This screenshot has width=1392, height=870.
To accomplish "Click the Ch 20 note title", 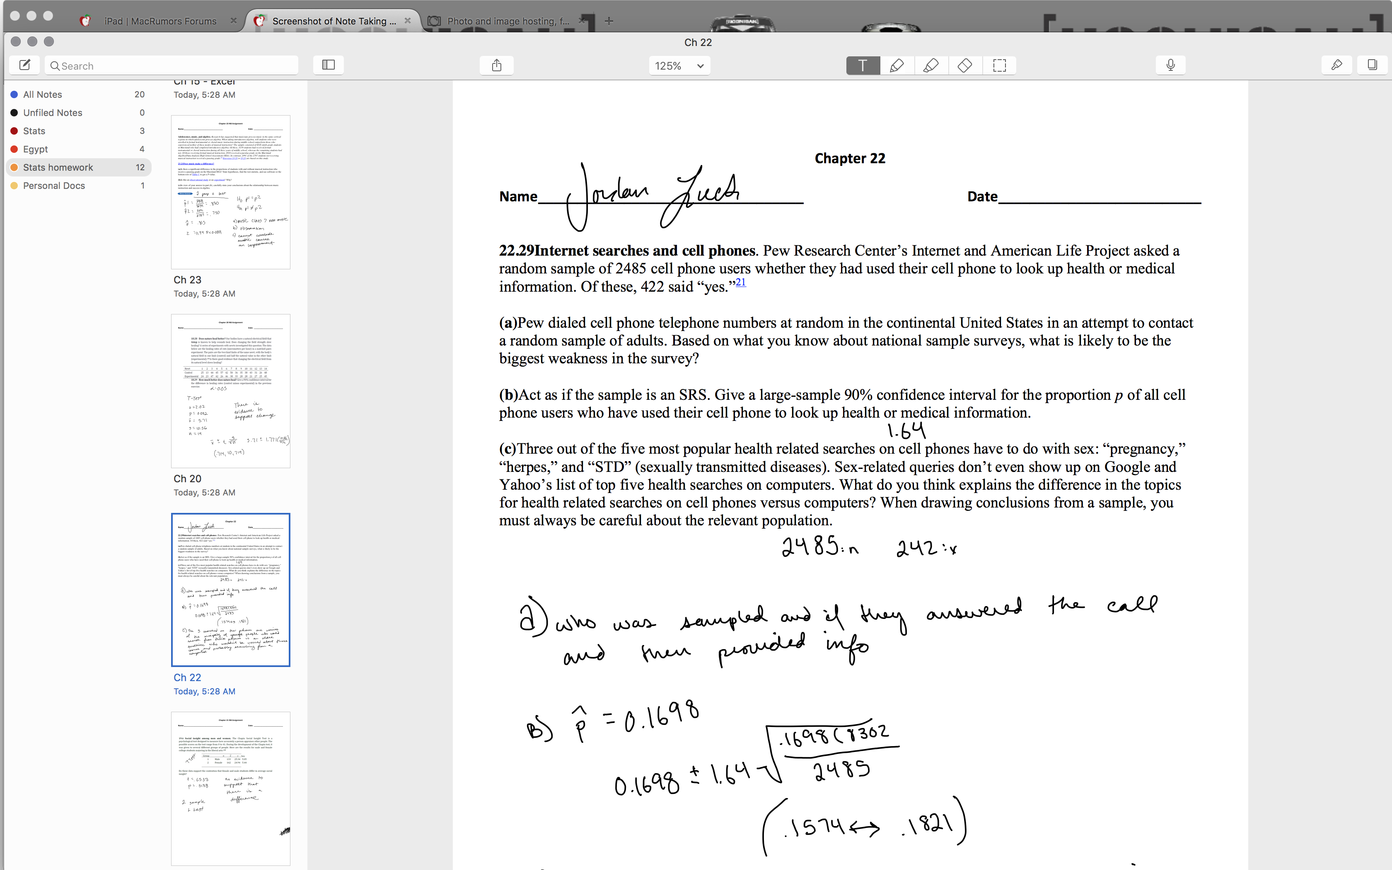I will coord(188,479).
